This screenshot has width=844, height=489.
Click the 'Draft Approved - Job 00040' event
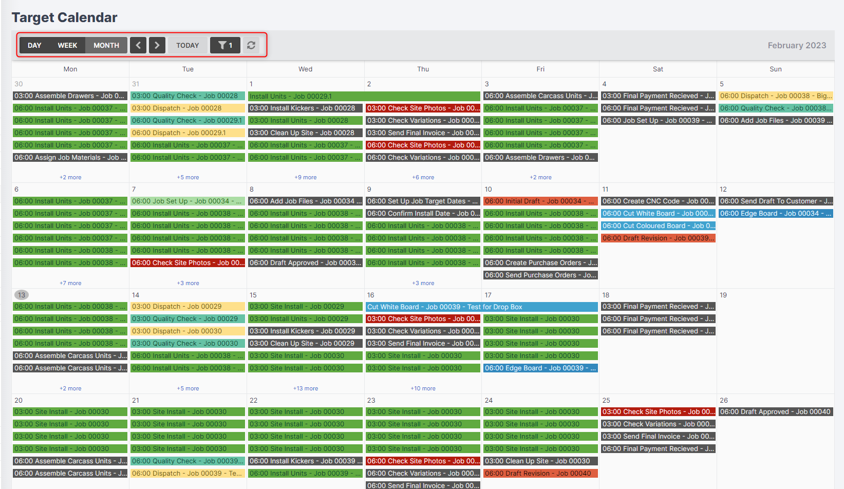(x=776, y=411)
